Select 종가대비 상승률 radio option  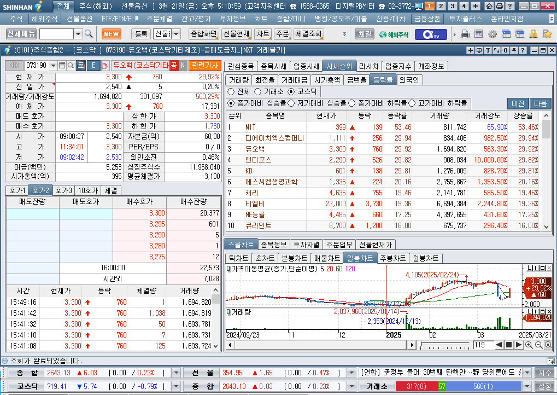(x=231, y=103)
